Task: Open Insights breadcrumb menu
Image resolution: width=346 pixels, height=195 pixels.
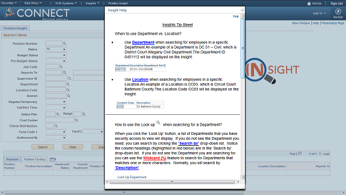Action: (92, 3)
